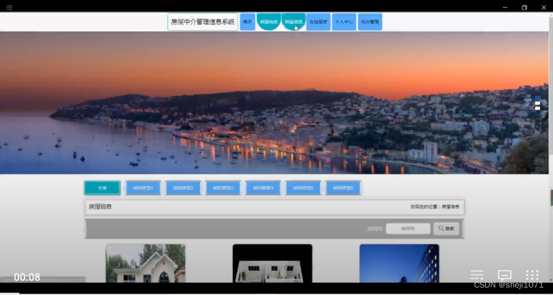
Task: Click the 搜索 magnifier search button
Action: click(446, 229)
